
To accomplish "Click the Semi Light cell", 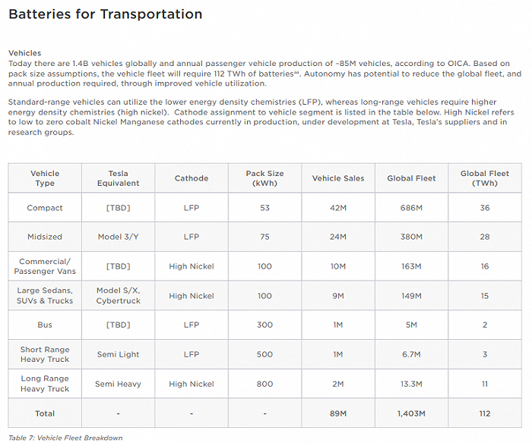I will 118,354.
